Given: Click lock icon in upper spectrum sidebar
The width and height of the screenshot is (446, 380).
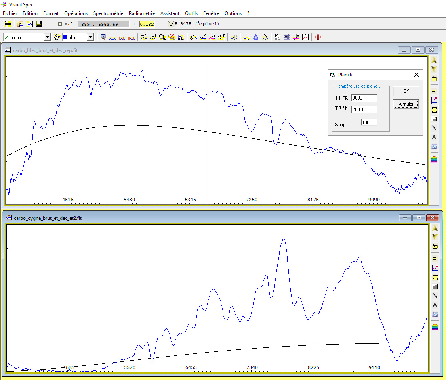Looking at the screenshot, I should click(434, 79).
